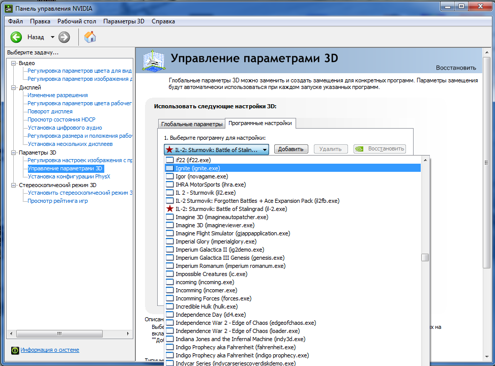Screen dimensions: 495x366
Task: Click the icon beside Independence Day (id4.exe)
Action: (x=170, y=315)
